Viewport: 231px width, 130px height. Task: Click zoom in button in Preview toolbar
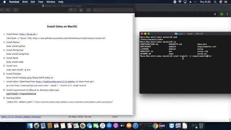(x=8, y=10)
